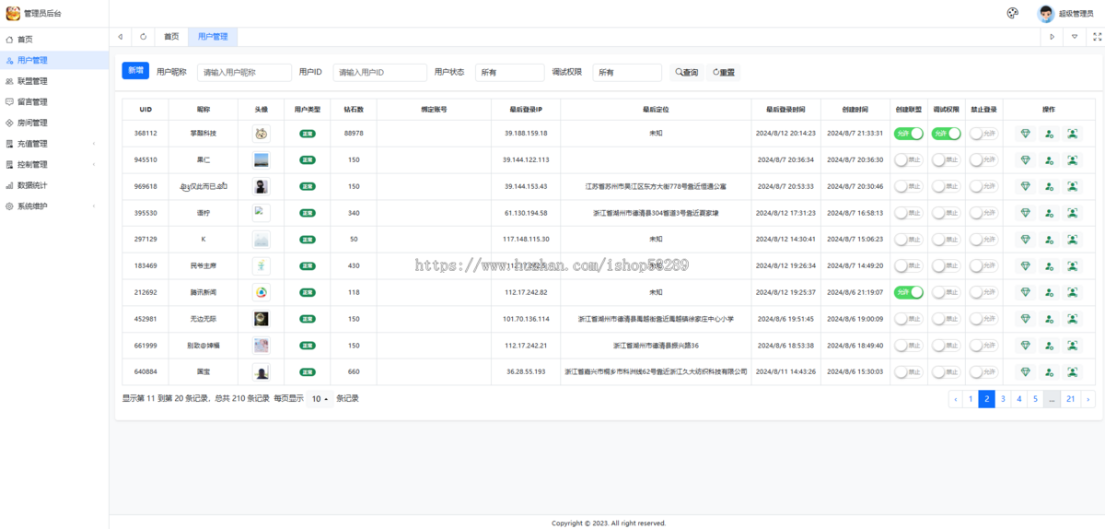The image size is (1105, 529).
Task: Open 联盟管理 in the sidebar
Action: pos(54,81)
